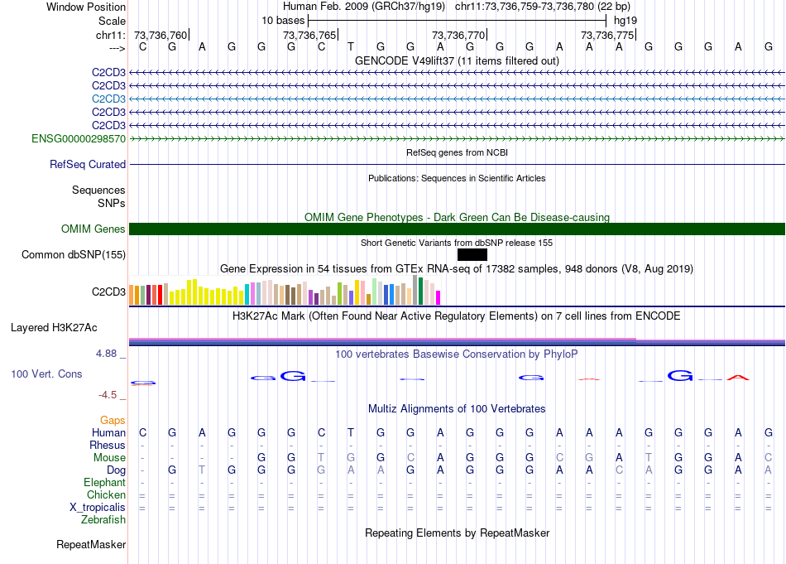Screen dimensions: 786x564
Task: Open the GTEx Gene Expression track title
Action: click(x=457, y=268)
